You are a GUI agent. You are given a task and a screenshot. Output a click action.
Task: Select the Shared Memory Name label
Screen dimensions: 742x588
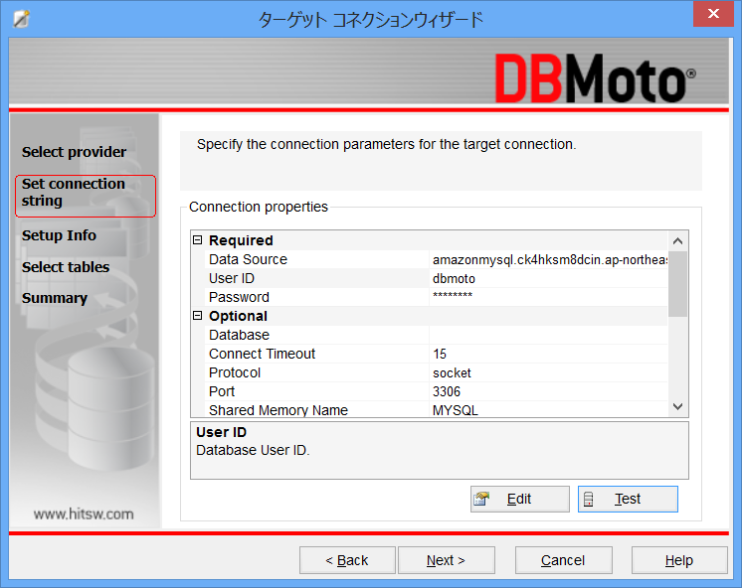pos(278,410)
